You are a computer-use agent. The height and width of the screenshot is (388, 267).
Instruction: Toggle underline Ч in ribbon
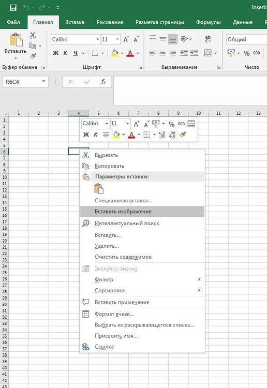[x=76, y=53]
